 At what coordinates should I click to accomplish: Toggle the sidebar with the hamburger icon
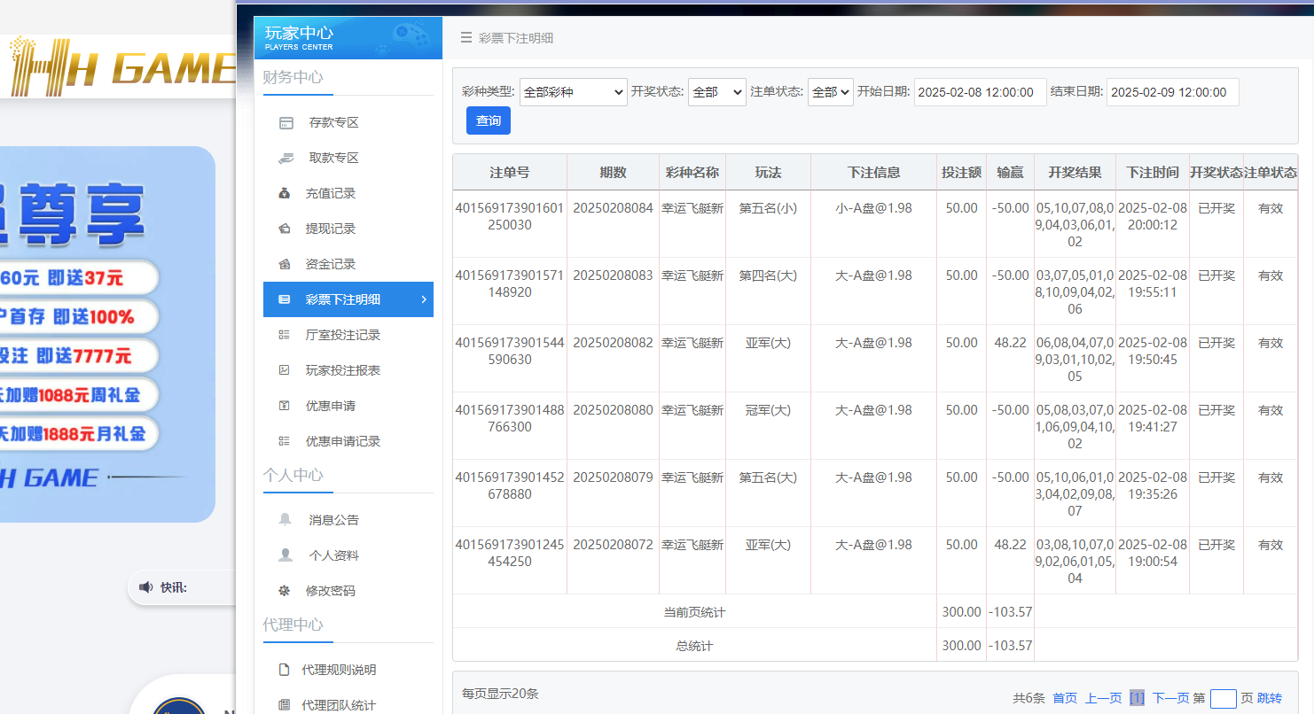tap(466, 37)
